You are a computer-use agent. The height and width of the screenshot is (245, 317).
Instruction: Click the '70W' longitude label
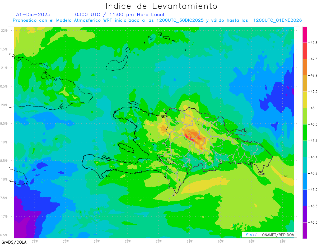tap(221, 241)
